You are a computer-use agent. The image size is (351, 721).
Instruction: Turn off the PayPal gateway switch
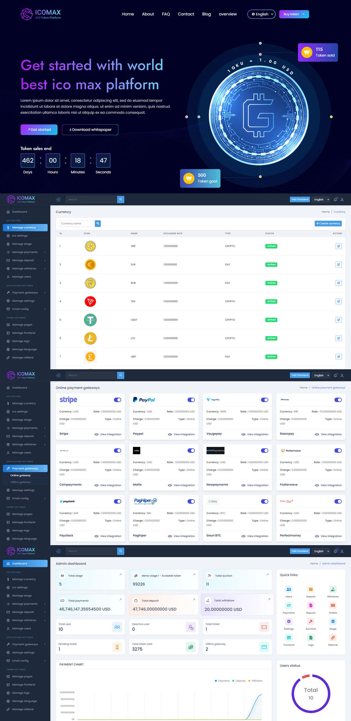coord(191,400)
